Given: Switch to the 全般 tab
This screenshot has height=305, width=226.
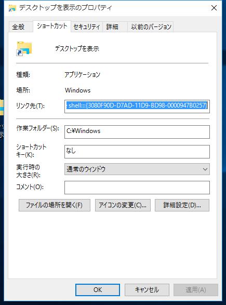Looking at the screenshot, I should pyautogui.click(x=18, y=26).
